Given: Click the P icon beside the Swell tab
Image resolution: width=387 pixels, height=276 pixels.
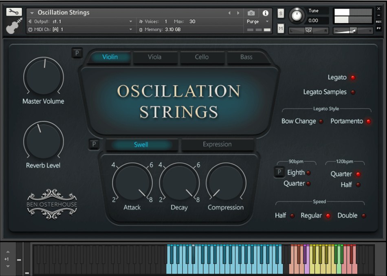Looking at the screenshot, I should tap(94, 144).
